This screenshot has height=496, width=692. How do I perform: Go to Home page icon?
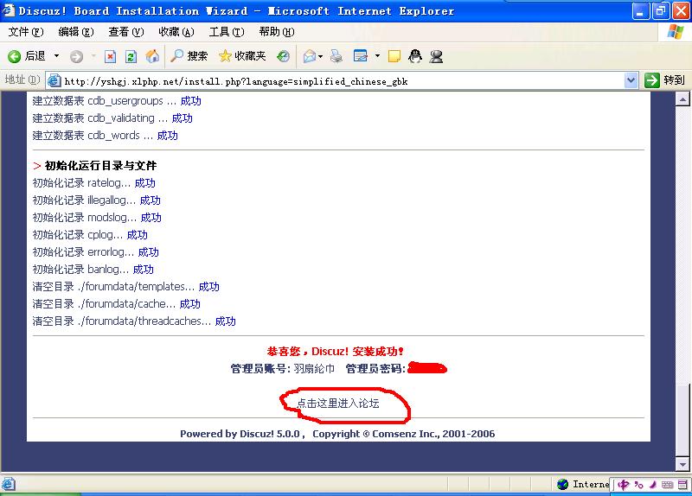[152, 56]
